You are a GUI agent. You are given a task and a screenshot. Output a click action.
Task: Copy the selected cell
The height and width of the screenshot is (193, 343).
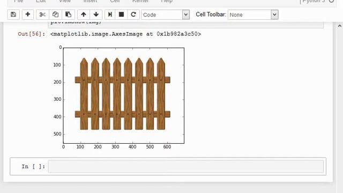click(55, 14)
